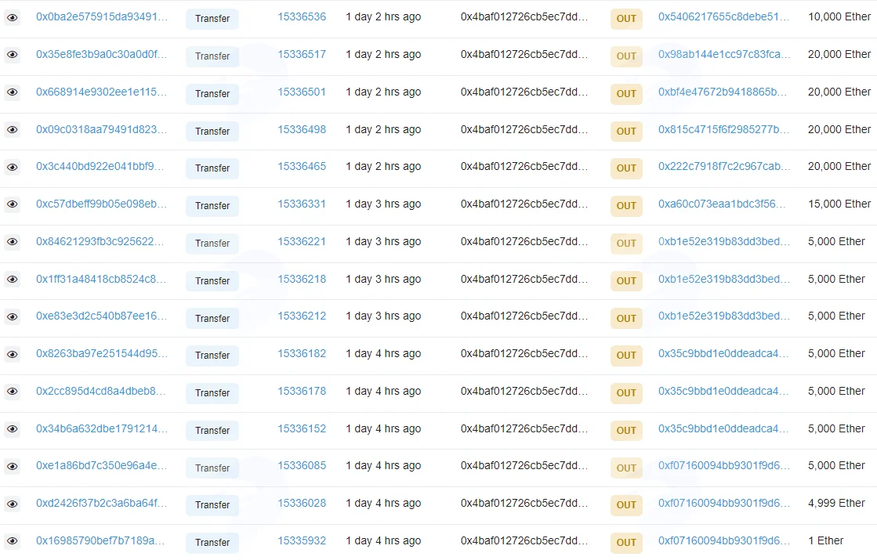View details eye icon for 0xc57dbeff99b05e098eb
The height and width of the screenshot is (560, 877).
(x=12, y=204)
